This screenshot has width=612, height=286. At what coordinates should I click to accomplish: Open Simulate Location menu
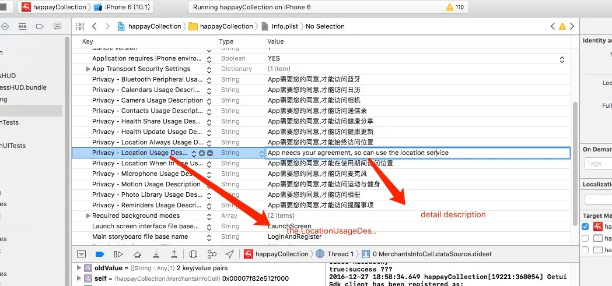coord(229,254)
